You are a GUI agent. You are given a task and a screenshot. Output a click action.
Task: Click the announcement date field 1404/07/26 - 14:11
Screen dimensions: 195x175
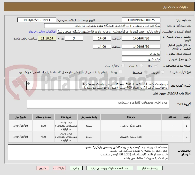(37, 20)
